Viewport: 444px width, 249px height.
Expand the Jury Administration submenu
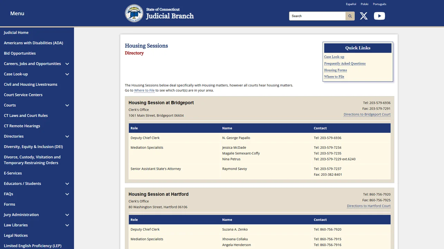click(67, 215)
